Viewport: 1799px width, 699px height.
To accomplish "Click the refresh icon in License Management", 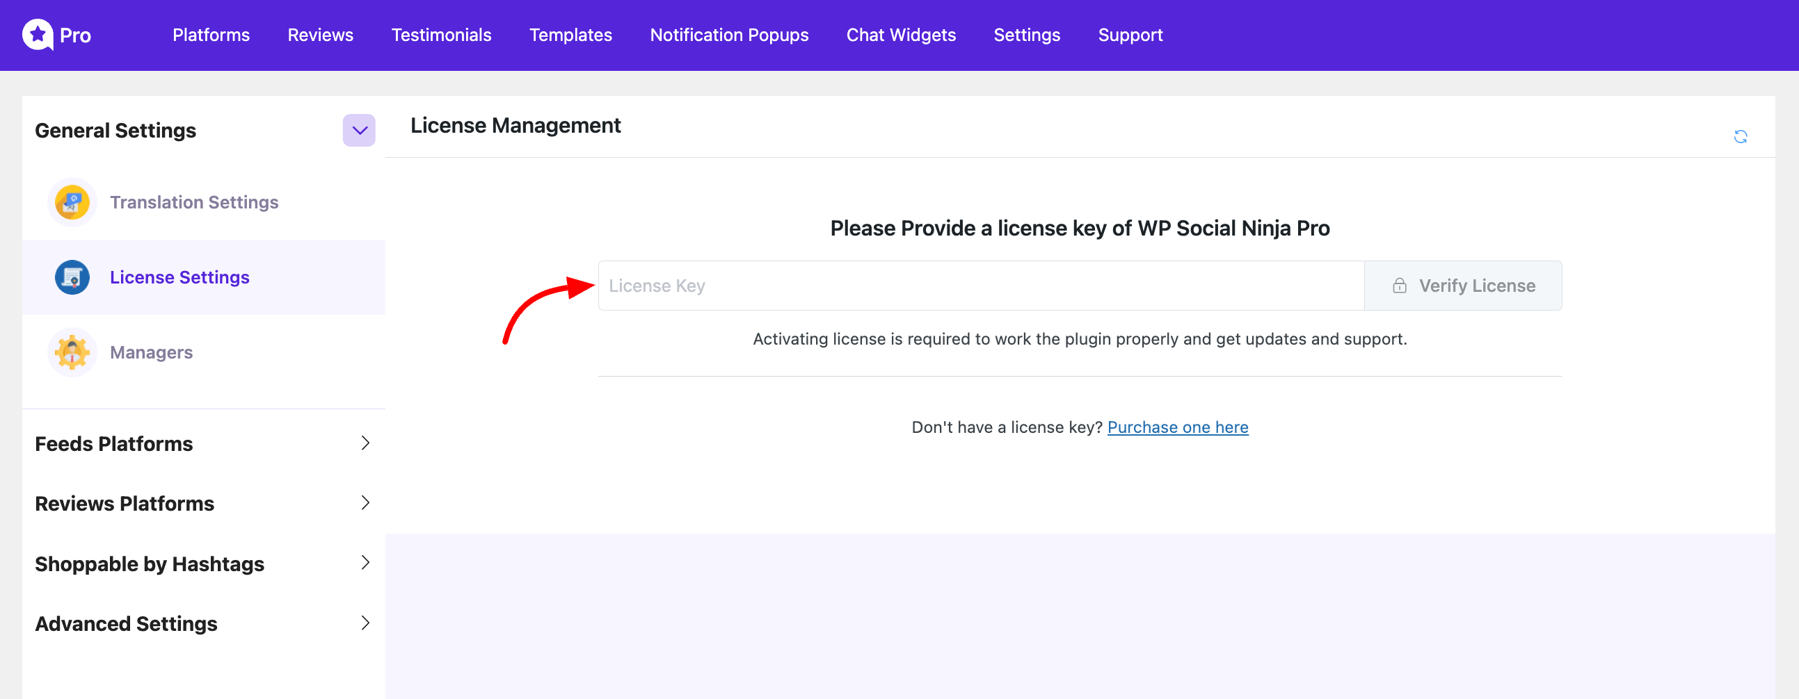I will click(1740, 137).
